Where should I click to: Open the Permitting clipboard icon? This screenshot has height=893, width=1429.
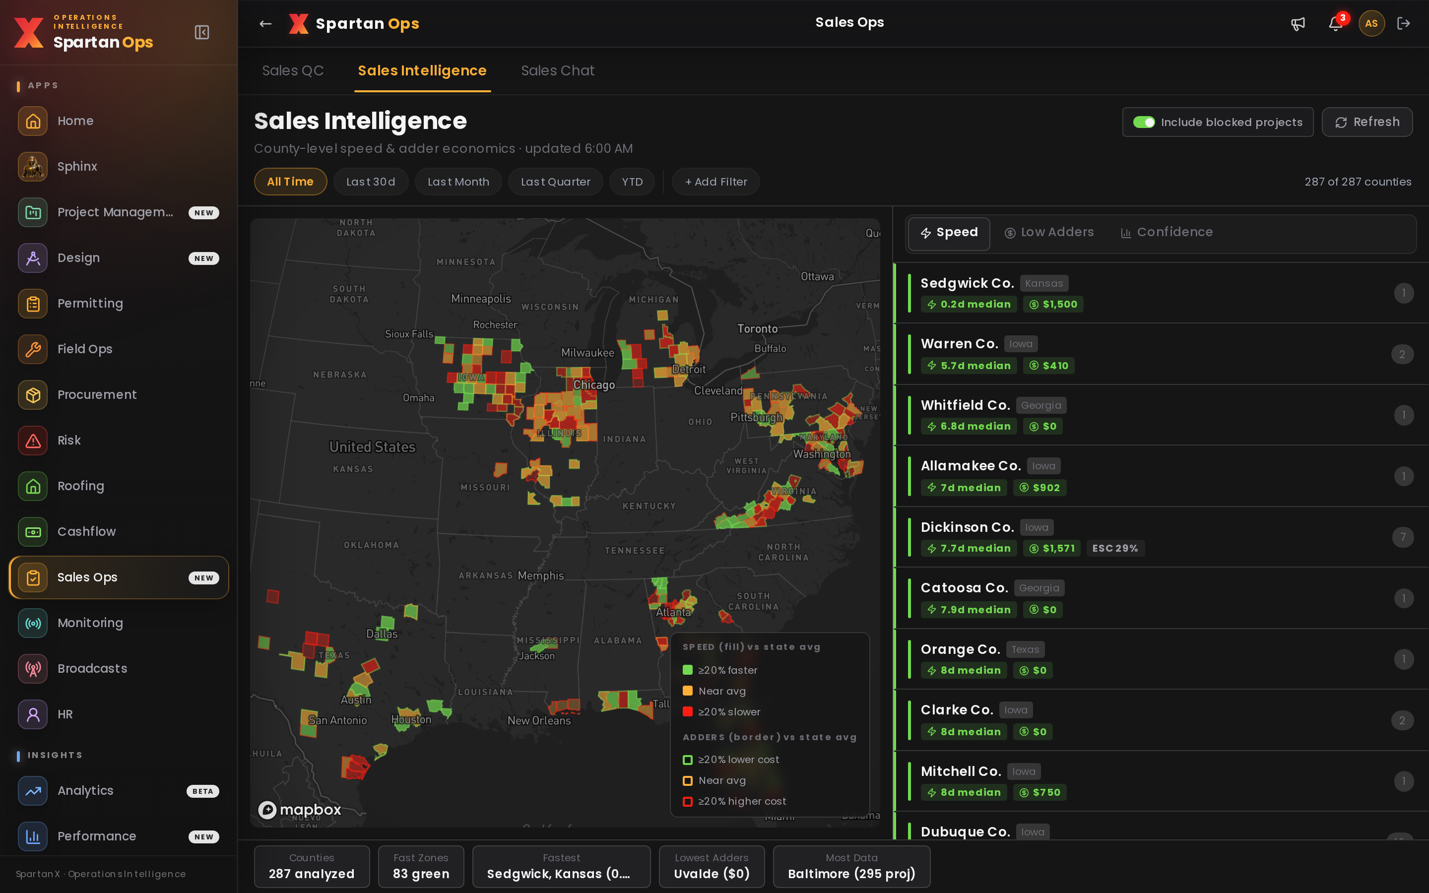click(x=32, y=304)
